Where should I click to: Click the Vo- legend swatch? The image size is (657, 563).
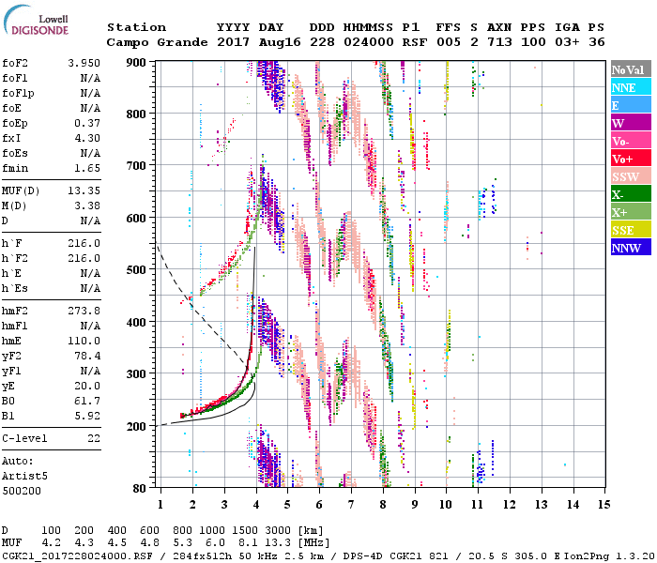pyautogui.click(x=630, y=141)
